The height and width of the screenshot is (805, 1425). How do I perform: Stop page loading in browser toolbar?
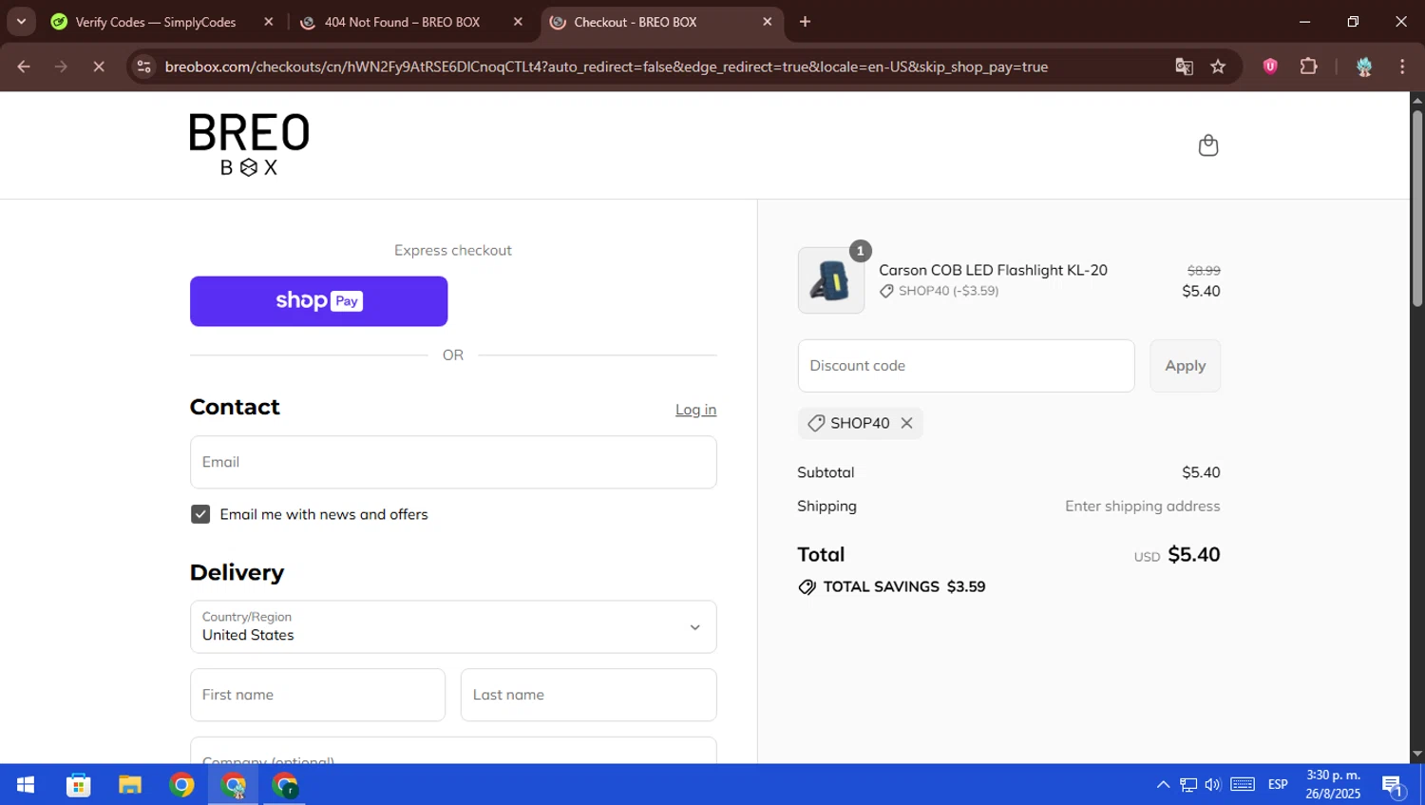click(98, 67)
